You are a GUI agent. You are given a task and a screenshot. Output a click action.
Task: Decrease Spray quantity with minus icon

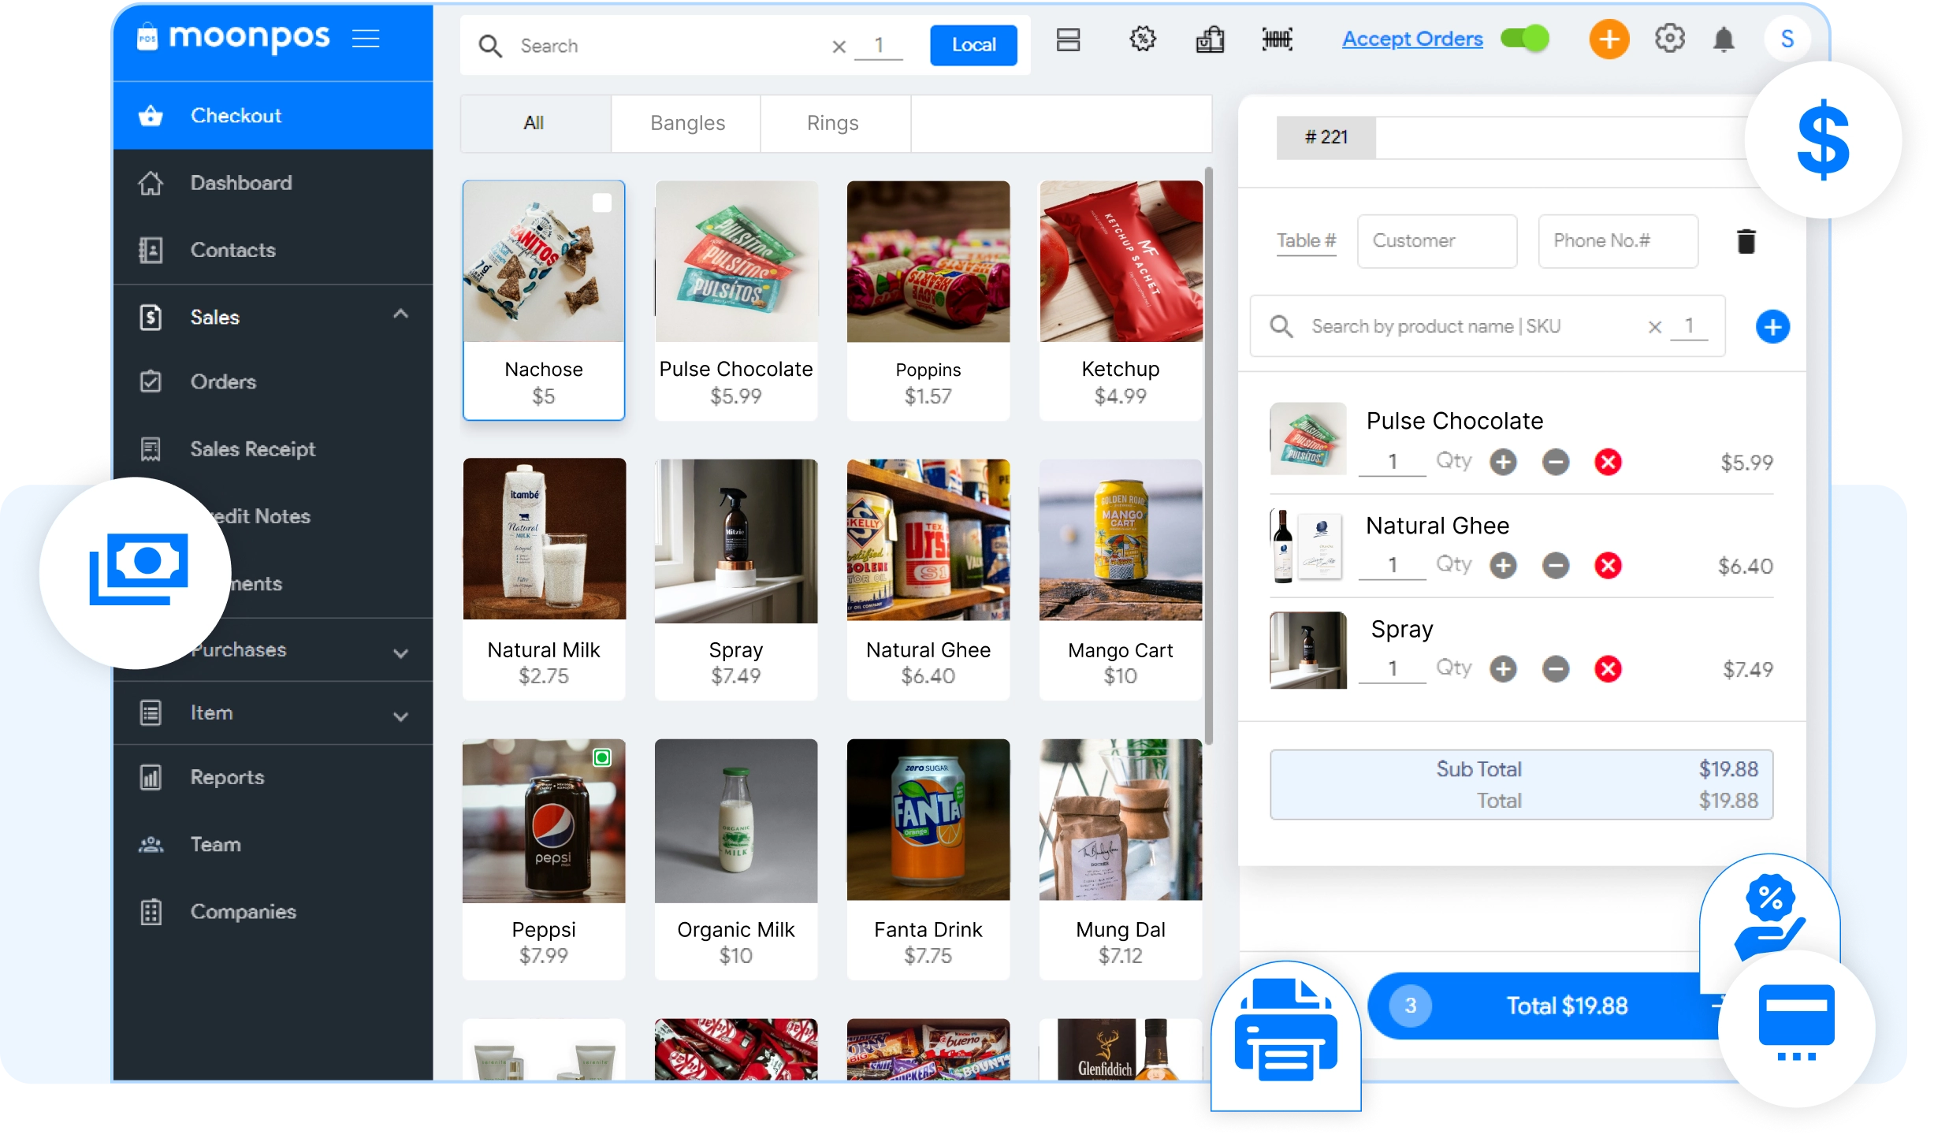pyautogui.click(x=1555, y=669)
